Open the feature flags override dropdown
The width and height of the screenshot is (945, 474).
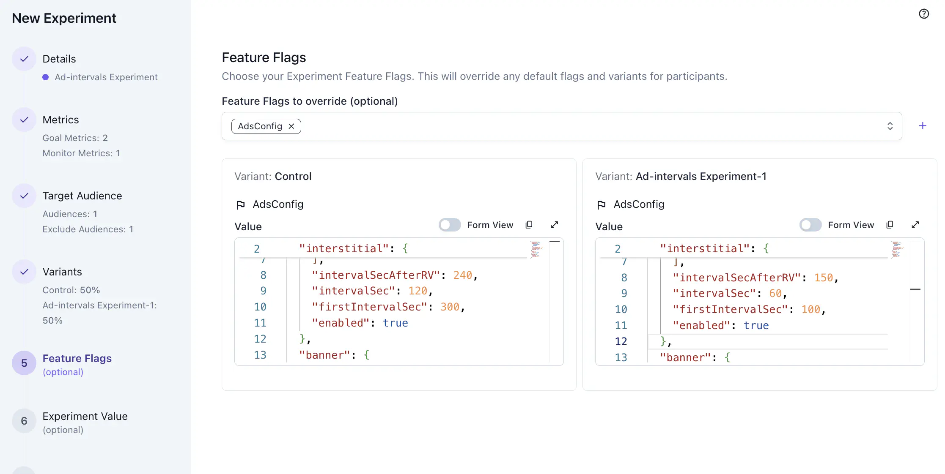point(890,126)
